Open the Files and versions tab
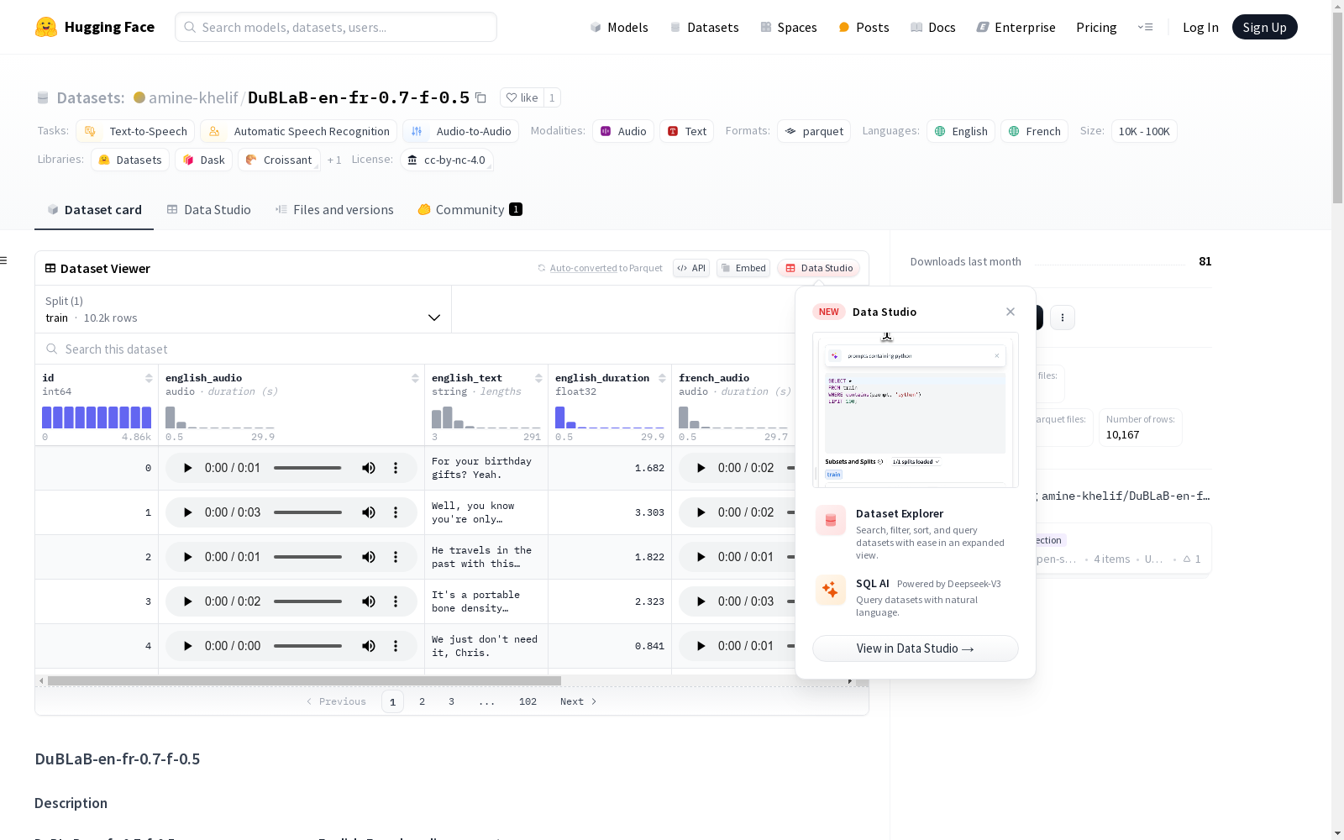 334,210
